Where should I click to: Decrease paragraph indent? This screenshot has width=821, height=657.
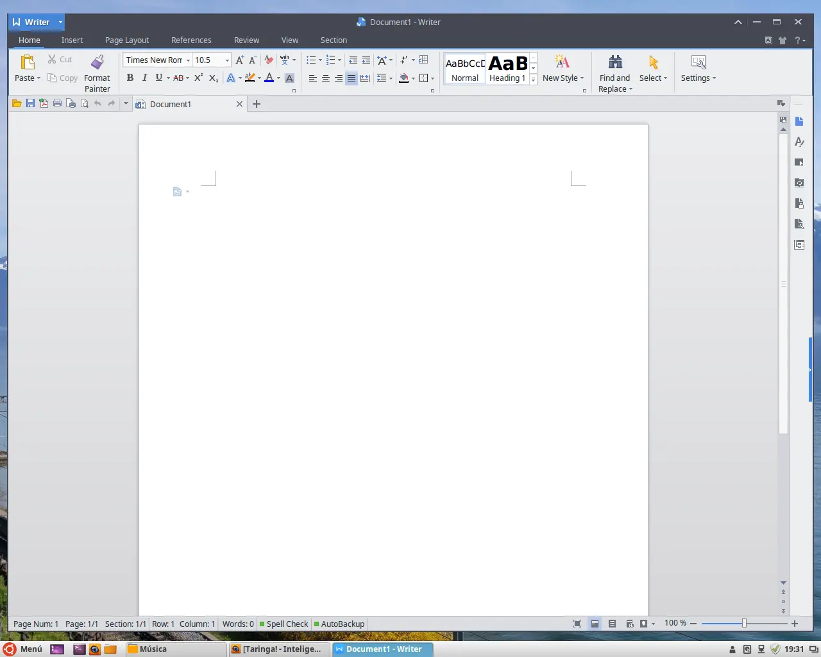click(x=353, y=60)
